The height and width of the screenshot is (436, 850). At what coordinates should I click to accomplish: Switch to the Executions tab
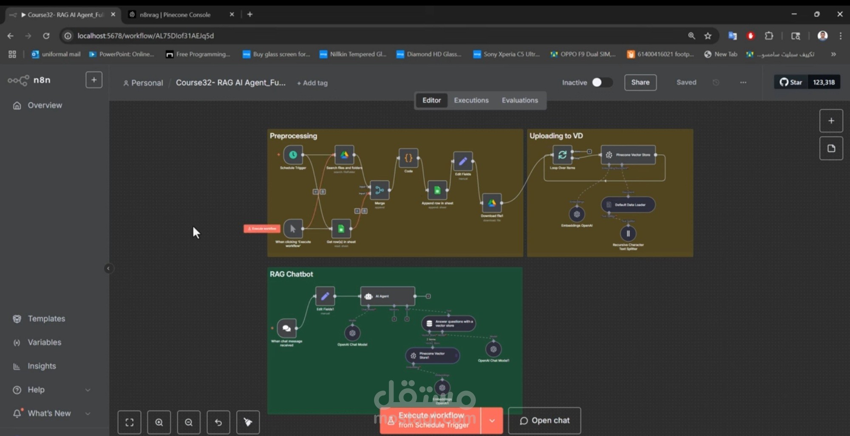[471, 100]
